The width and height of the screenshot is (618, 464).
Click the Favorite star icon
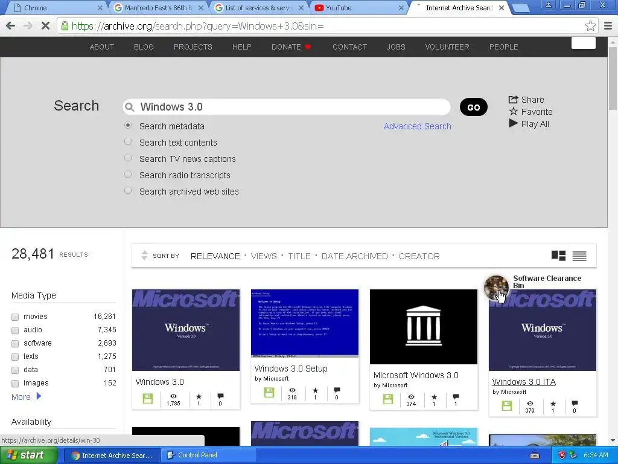[x=513, y=112]
